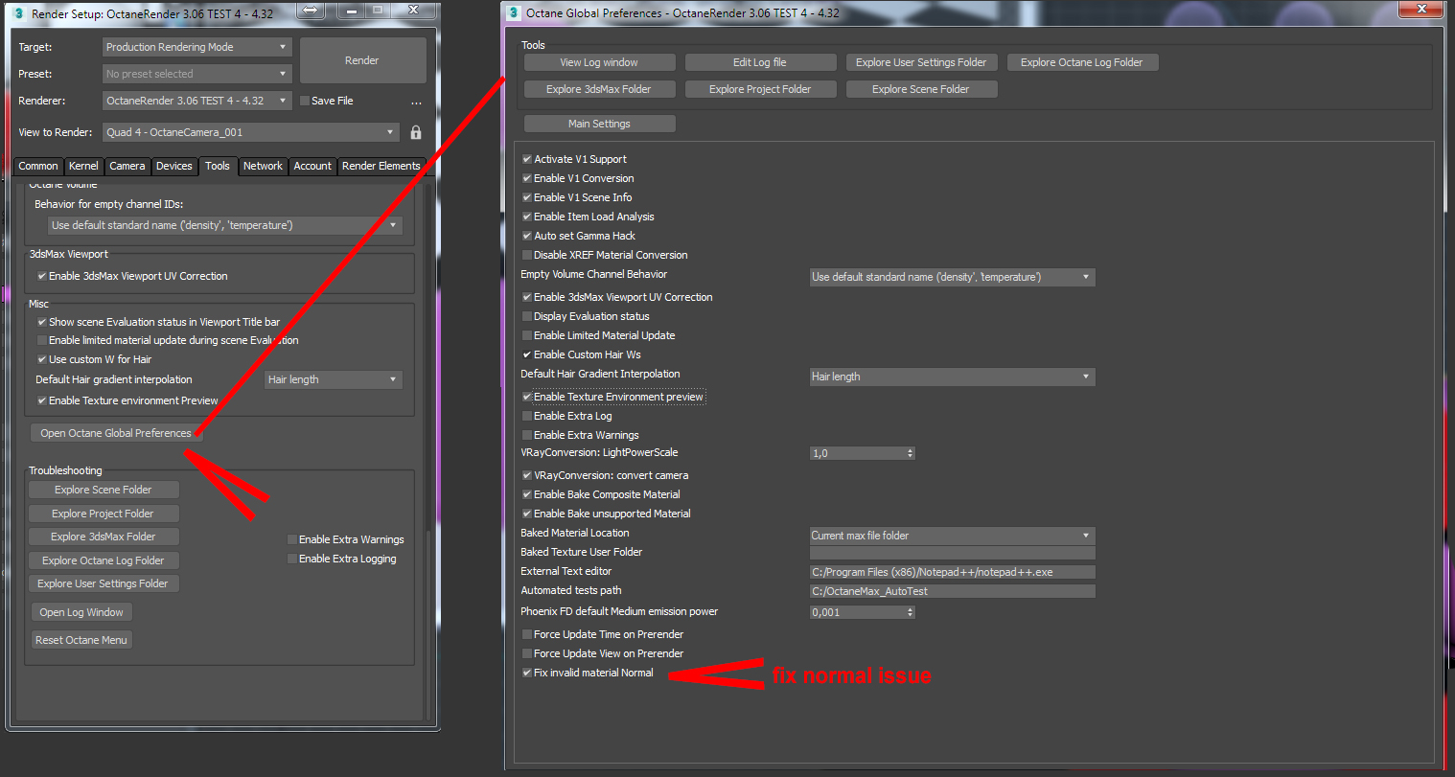Click the ellipsis button next to Save File
The height and width of the screenshot is (777, 1455).
[416, 102]
